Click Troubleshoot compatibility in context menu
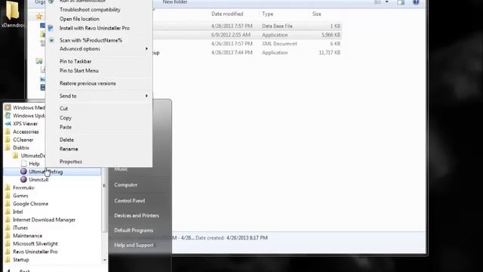 pyautogui.click(x=90, y=10)
